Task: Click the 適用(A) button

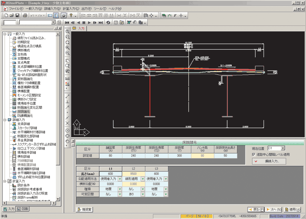Action: 292,209
